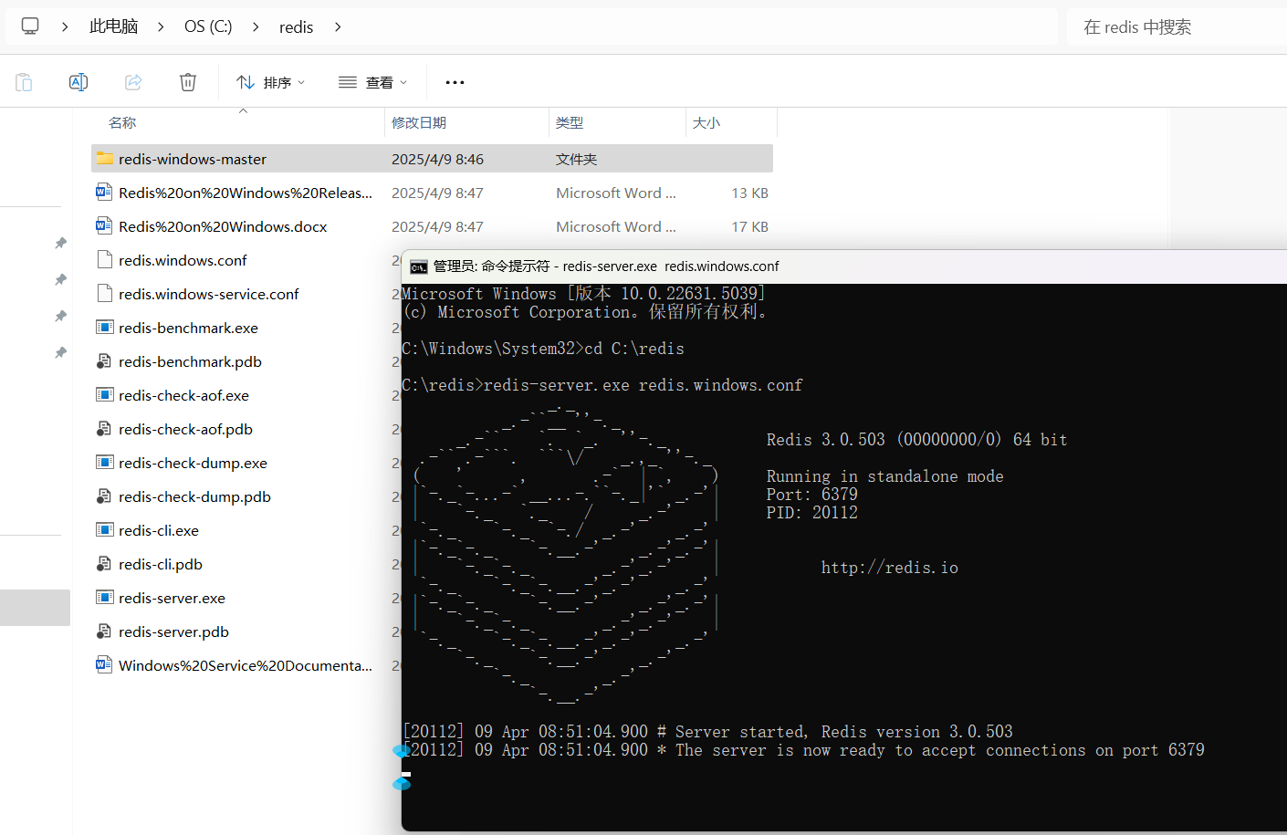The image size is (1287, 835).
Task: Select redis-check-aof.pdb file icon
Action: click(x=104, y=428)
